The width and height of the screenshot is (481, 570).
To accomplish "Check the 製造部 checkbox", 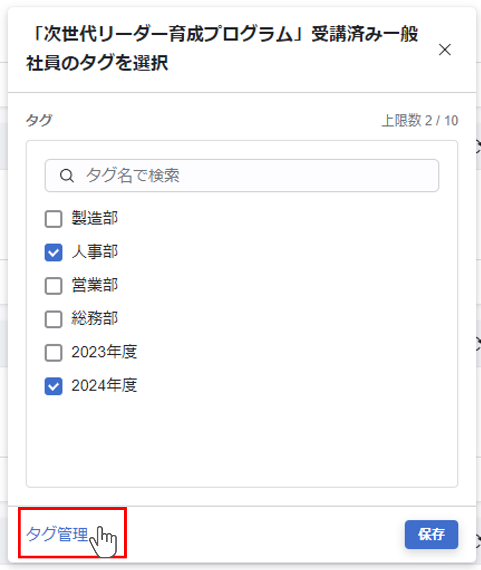I will [53, 219].
